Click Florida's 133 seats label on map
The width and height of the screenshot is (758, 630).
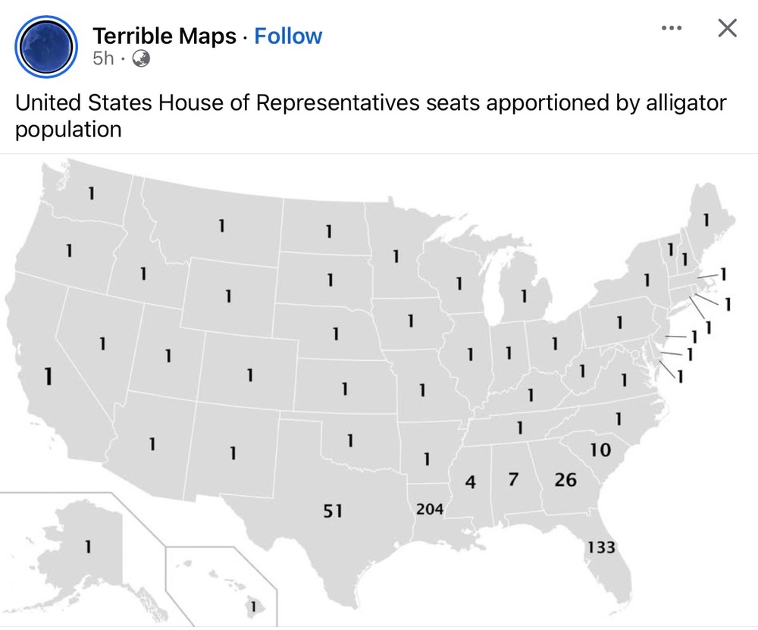click(x=601, y=547)
